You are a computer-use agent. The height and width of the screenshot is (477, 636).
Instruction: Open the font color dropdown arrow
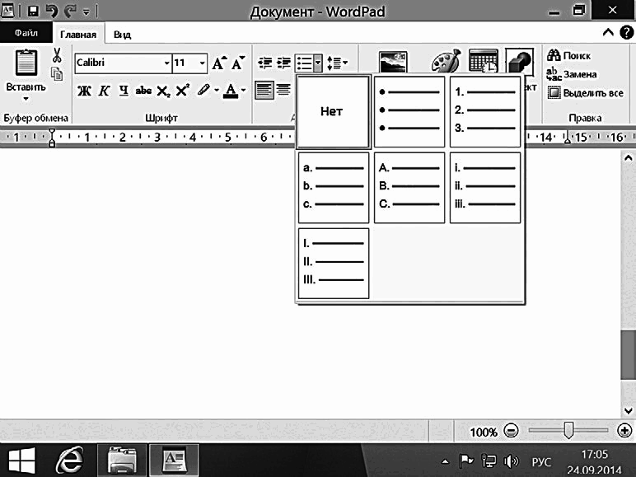(243, 90)
